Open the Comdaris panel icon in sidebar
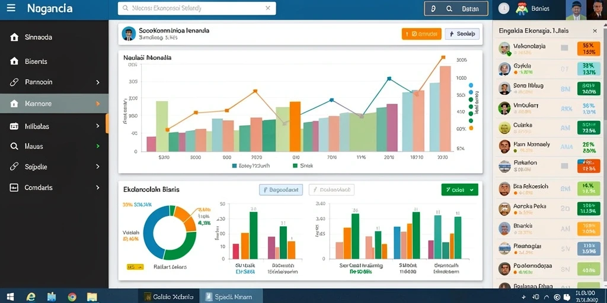Image resolution: width=607 pixels, height=303 pixels. (14, 188)
